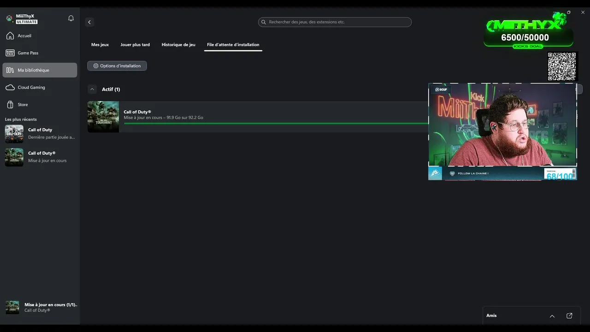Click the Xbox logo profile icon
This screenshot has width=590, height=332.
(x=9, y=18)
